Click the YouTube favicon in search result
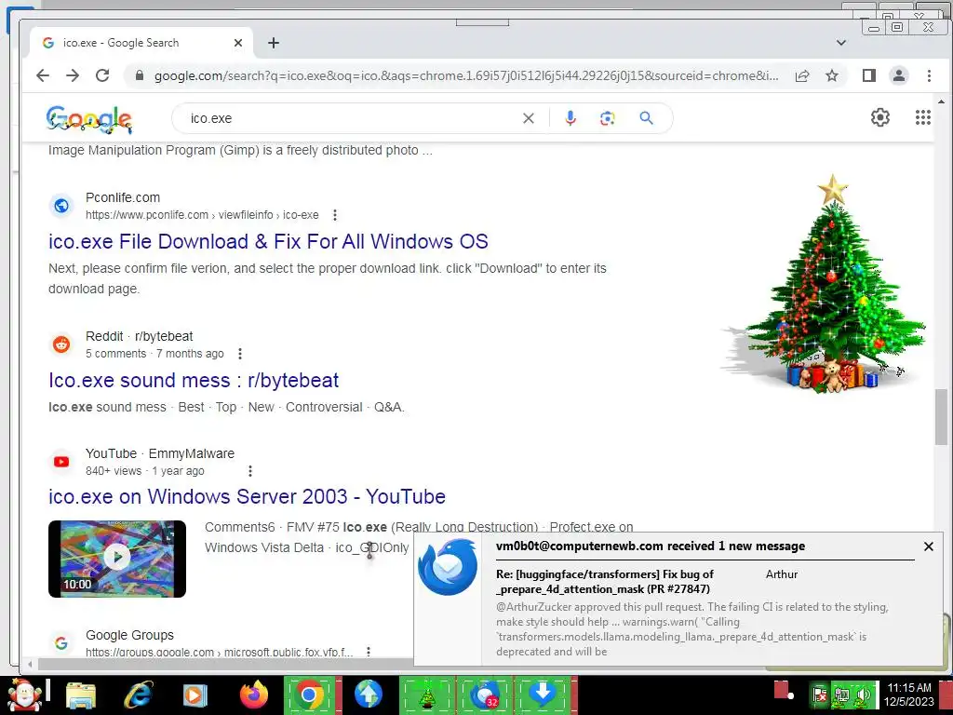953x715 pixels. pyautogui.click(x=61, y=462)
